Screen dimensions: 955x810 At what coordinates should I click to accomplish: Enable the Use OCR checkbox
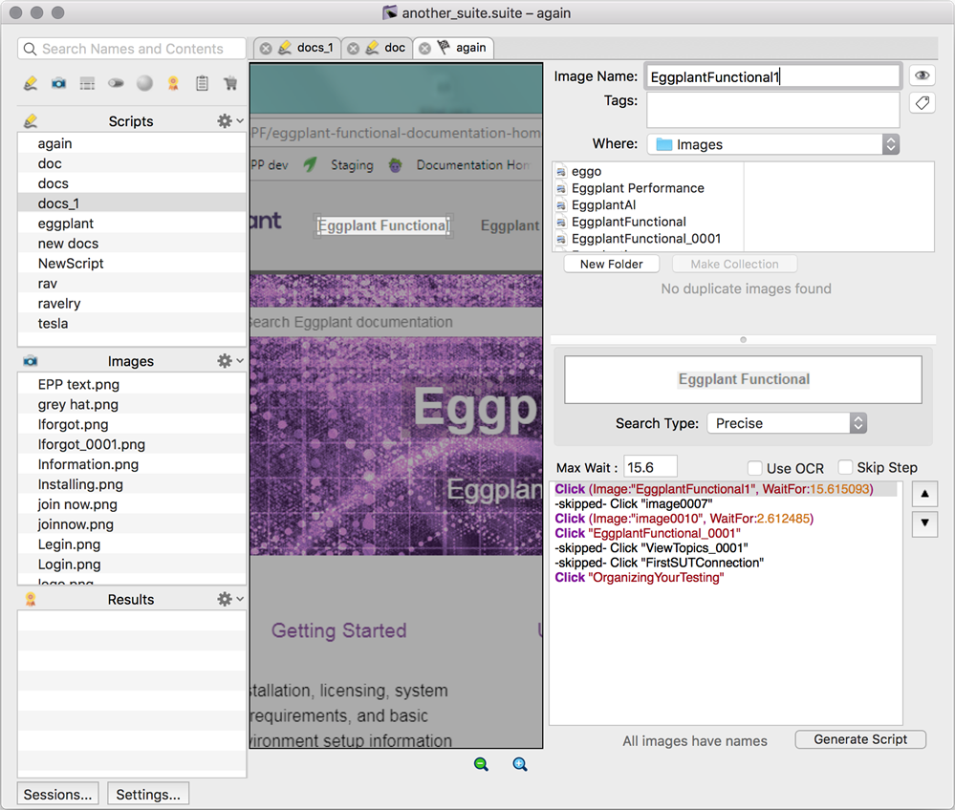tap(755, 468)
